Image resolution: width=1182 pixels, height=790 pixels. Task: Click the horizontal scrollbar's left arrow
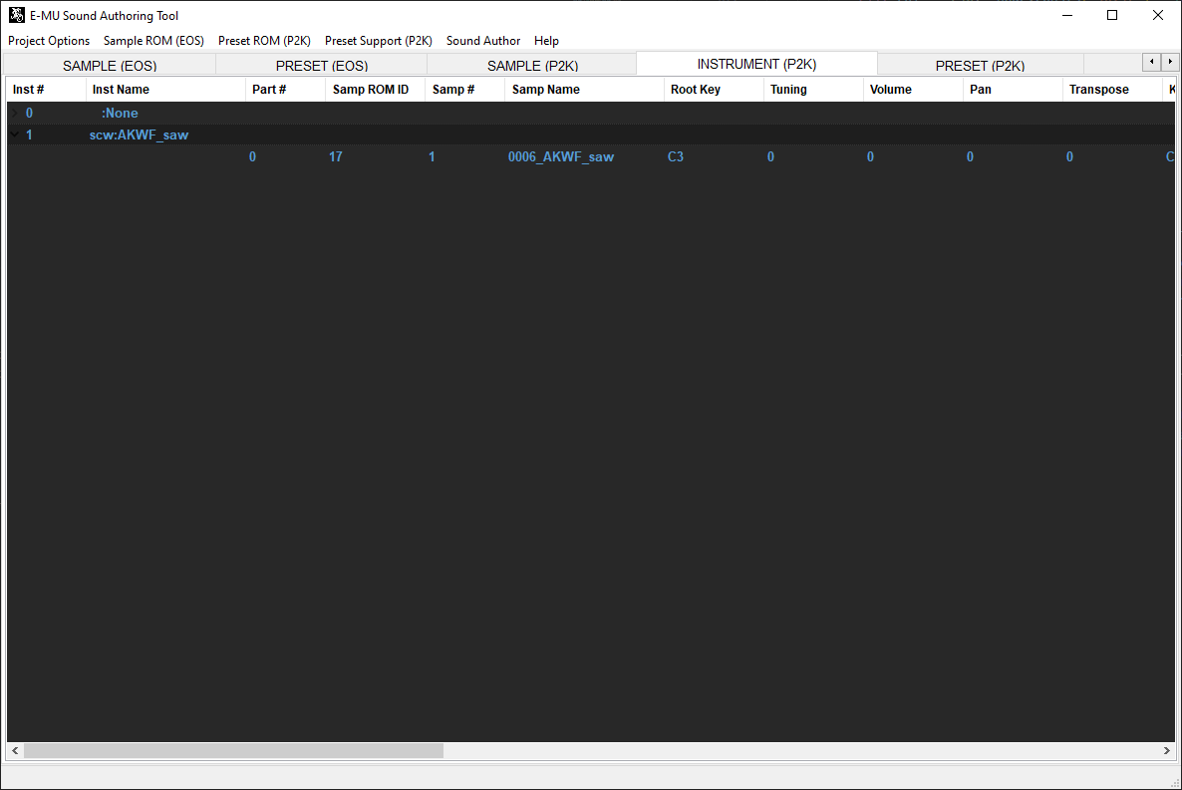(x=15, y=750)
